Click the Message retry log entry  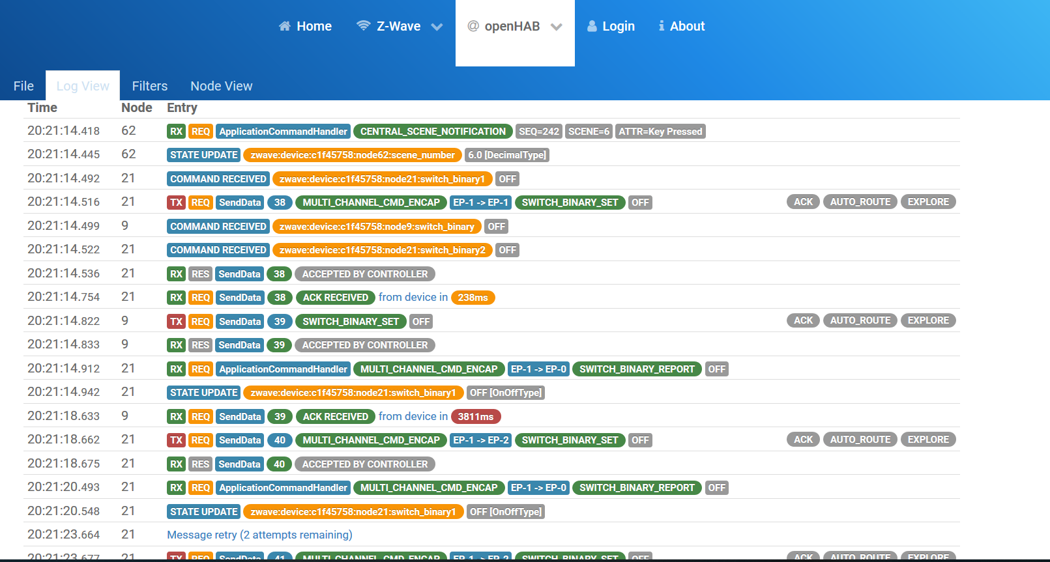click(x=259, y=535)
